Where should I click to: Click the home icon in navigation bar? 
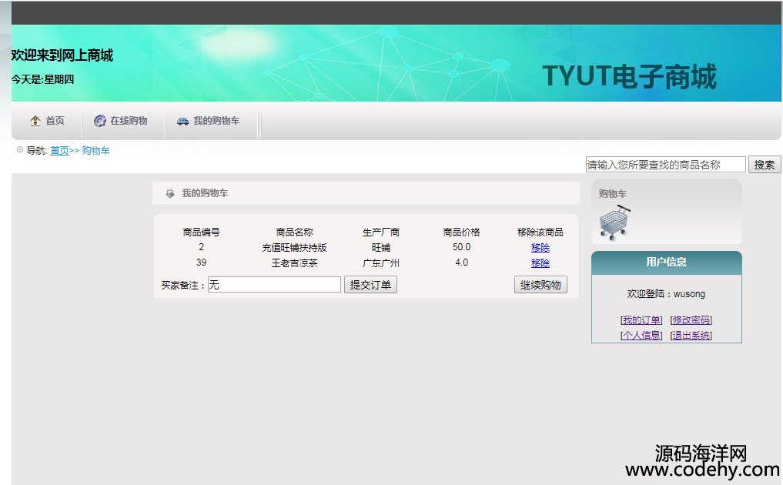[x=35, y=121]
